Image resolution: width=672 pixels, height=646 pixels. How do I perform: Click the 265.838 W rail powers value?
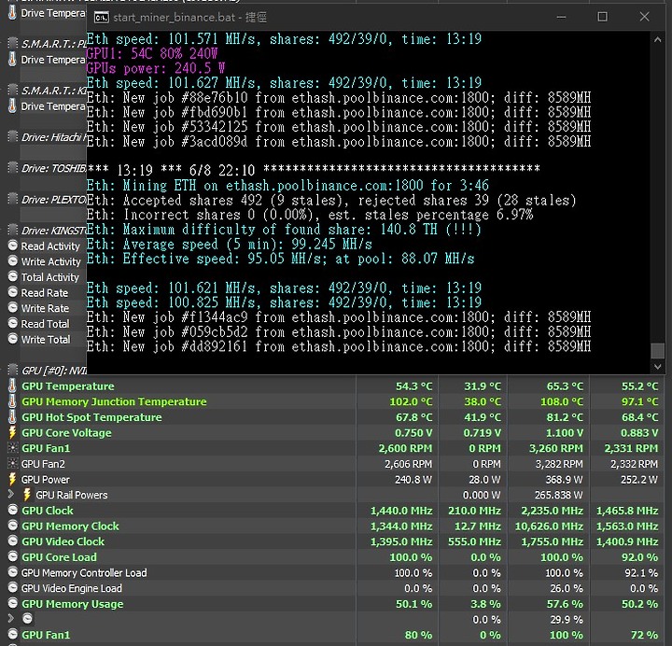pos(558,495)
